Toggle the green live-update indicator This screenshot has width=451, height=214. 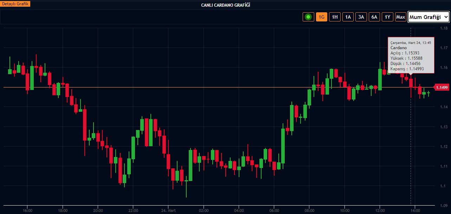[x=308, y=17]
